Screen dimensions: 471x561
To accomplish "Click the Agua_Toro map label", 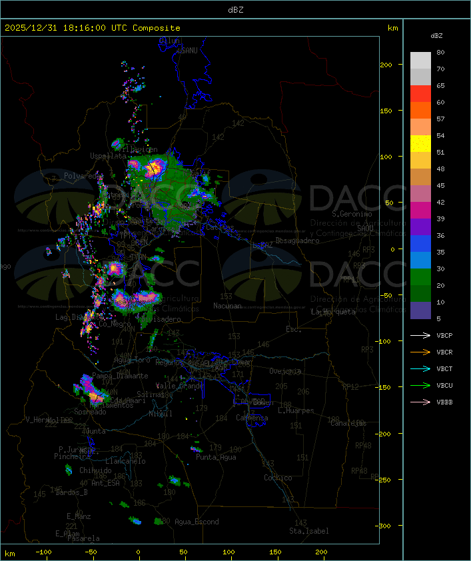I will point(132,360).
